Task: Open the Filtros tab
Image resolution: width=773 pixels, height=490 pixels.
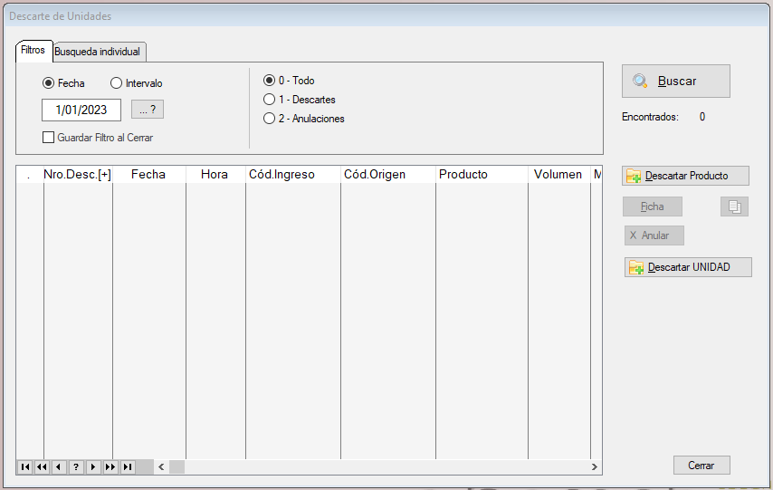Action: pyautogui.click(x=33, y=51)
